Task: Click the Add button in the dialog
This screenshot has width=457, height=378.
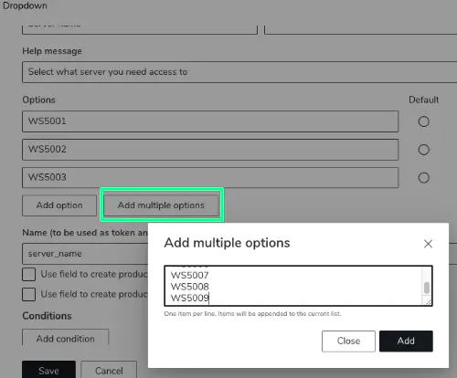Action: [406, 341]
